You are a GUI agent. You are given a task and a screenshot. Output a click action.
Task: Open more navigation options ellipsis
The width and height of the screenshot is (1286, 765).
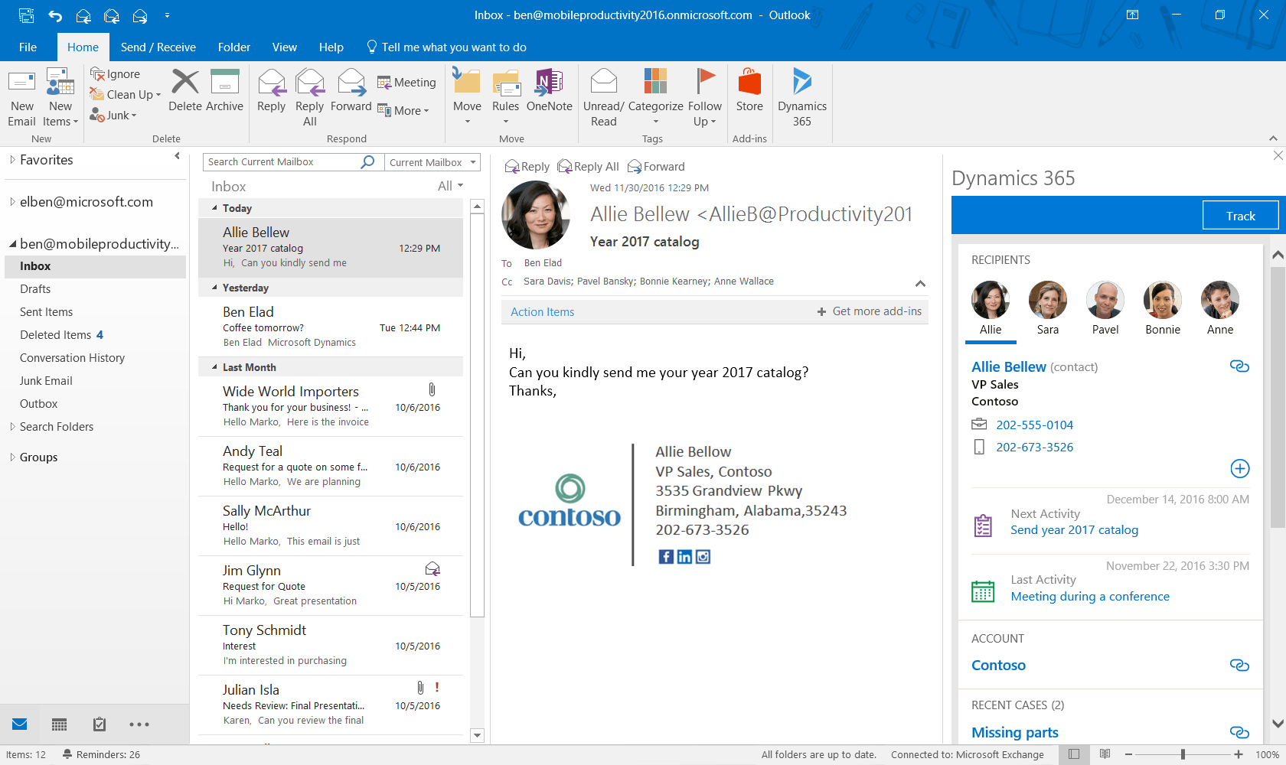[x=139, y=724]
